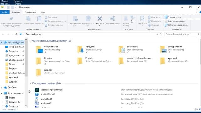Open the Изображения folder tile
Screen dimensions: 201x113
click(x=172, y=50)
